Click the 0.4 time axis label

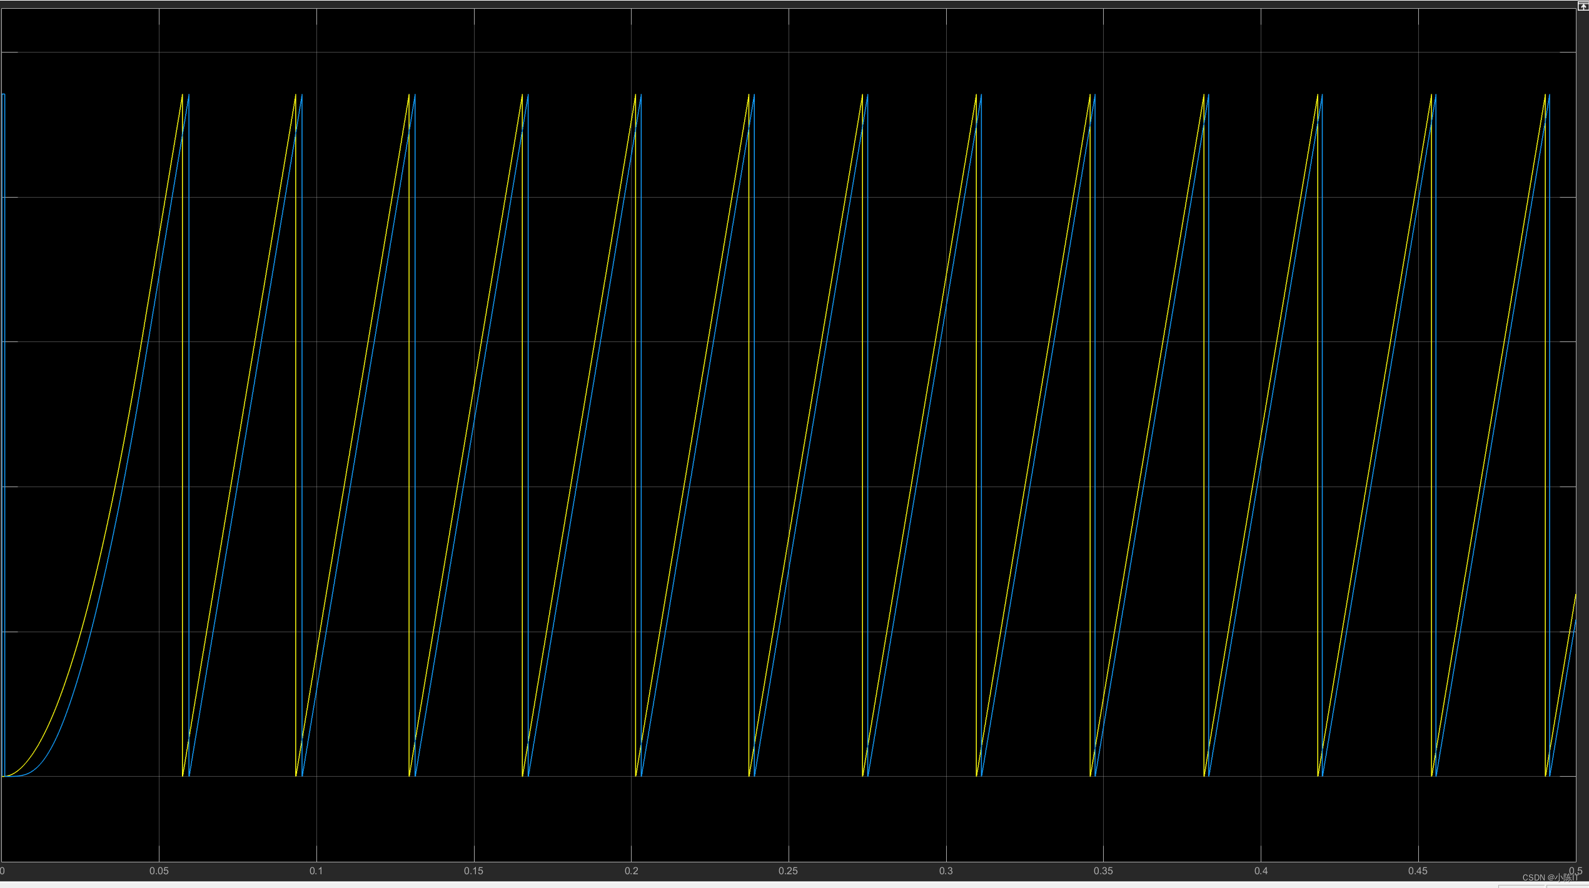(x=1261, y=870)
